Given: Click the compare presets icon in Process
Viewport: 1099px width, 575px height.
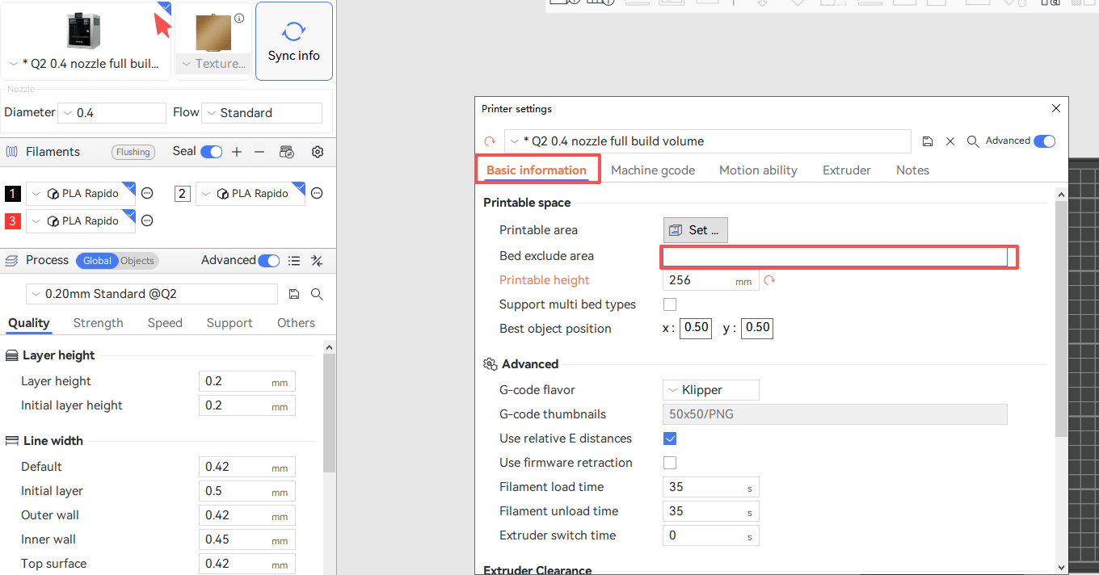Looking at the screenshot, I should 317,261.
